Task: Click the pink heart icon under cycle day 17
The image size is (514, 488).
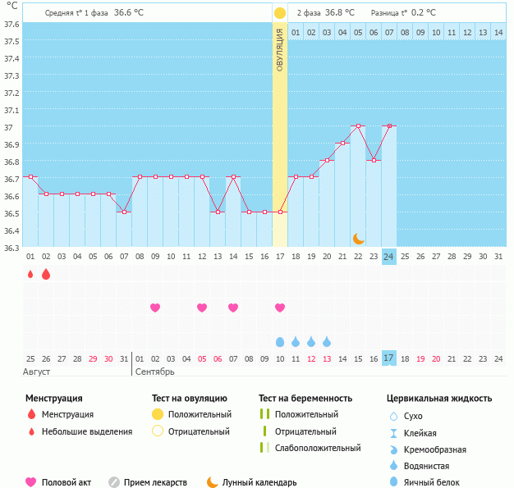Action: tap(280, 308)
